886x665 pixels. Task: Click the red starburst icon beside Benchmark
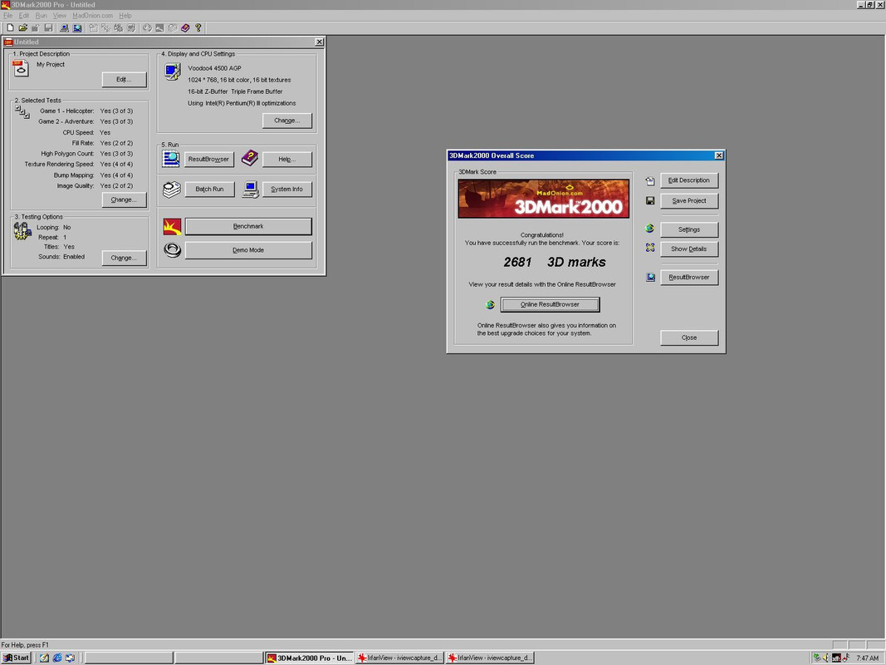[173, 227]
